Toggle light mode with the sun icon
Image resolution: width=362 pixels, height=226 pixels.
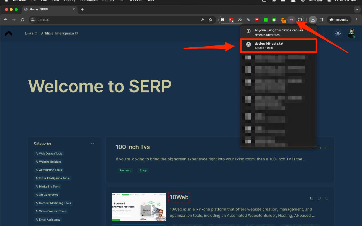click(x=338, y=33)
